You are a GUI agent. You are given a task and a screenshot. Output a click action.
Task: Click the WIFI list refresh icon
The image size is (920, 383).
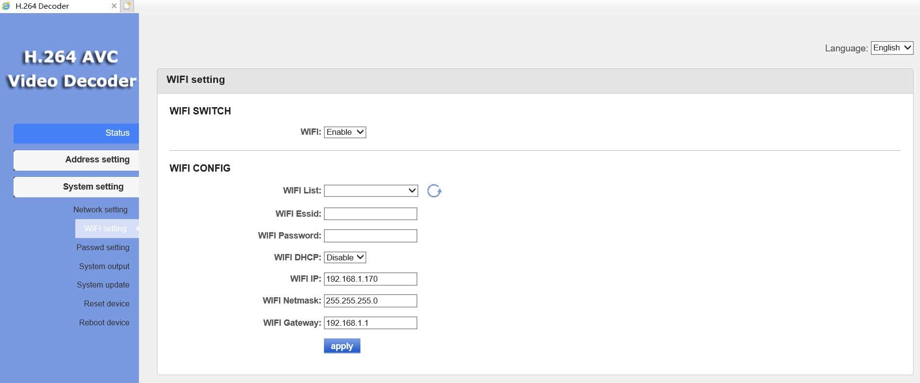click(x=434, y=191)
